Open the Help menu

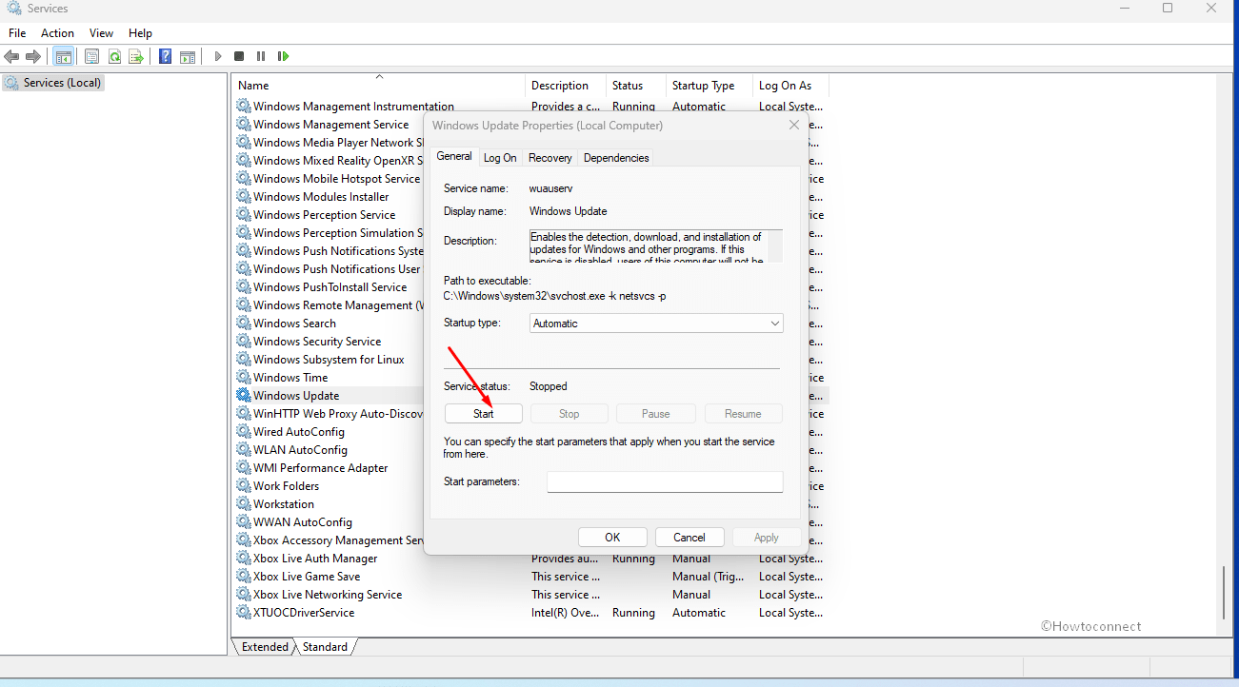click(140, 33)
